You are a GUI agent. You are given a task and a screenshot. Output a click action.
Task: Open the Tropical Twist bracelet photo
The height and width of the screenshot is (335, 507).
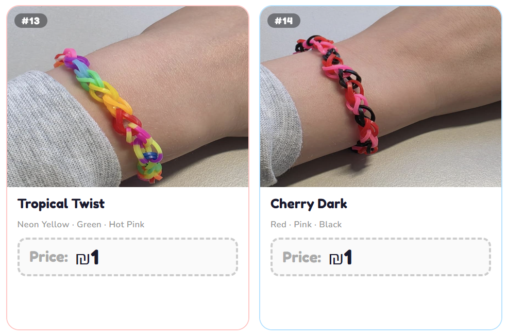click(x=128, y=97)
